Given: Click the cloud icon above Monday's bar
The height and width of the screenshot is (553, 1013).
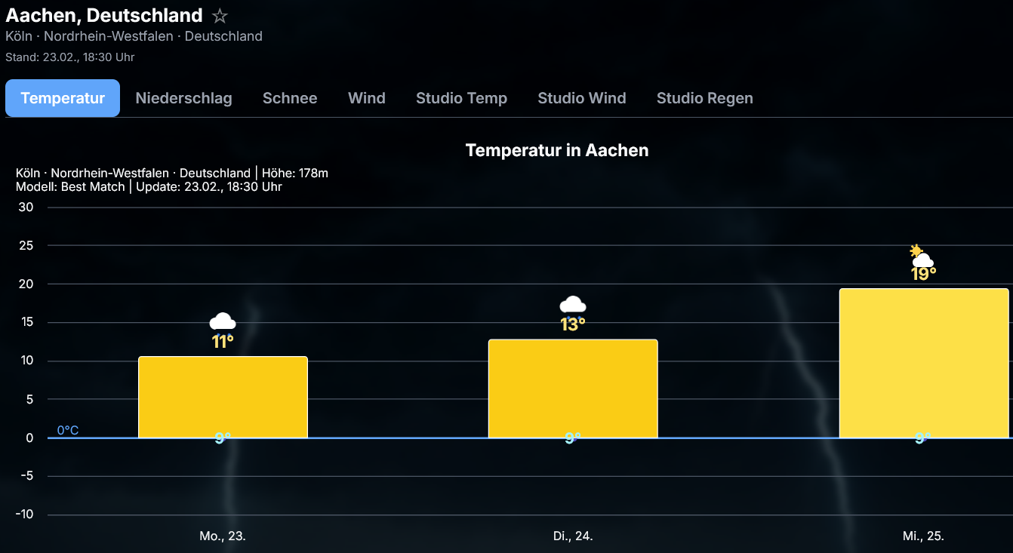Looking at the screenshot, I should [x=222, y=320].
